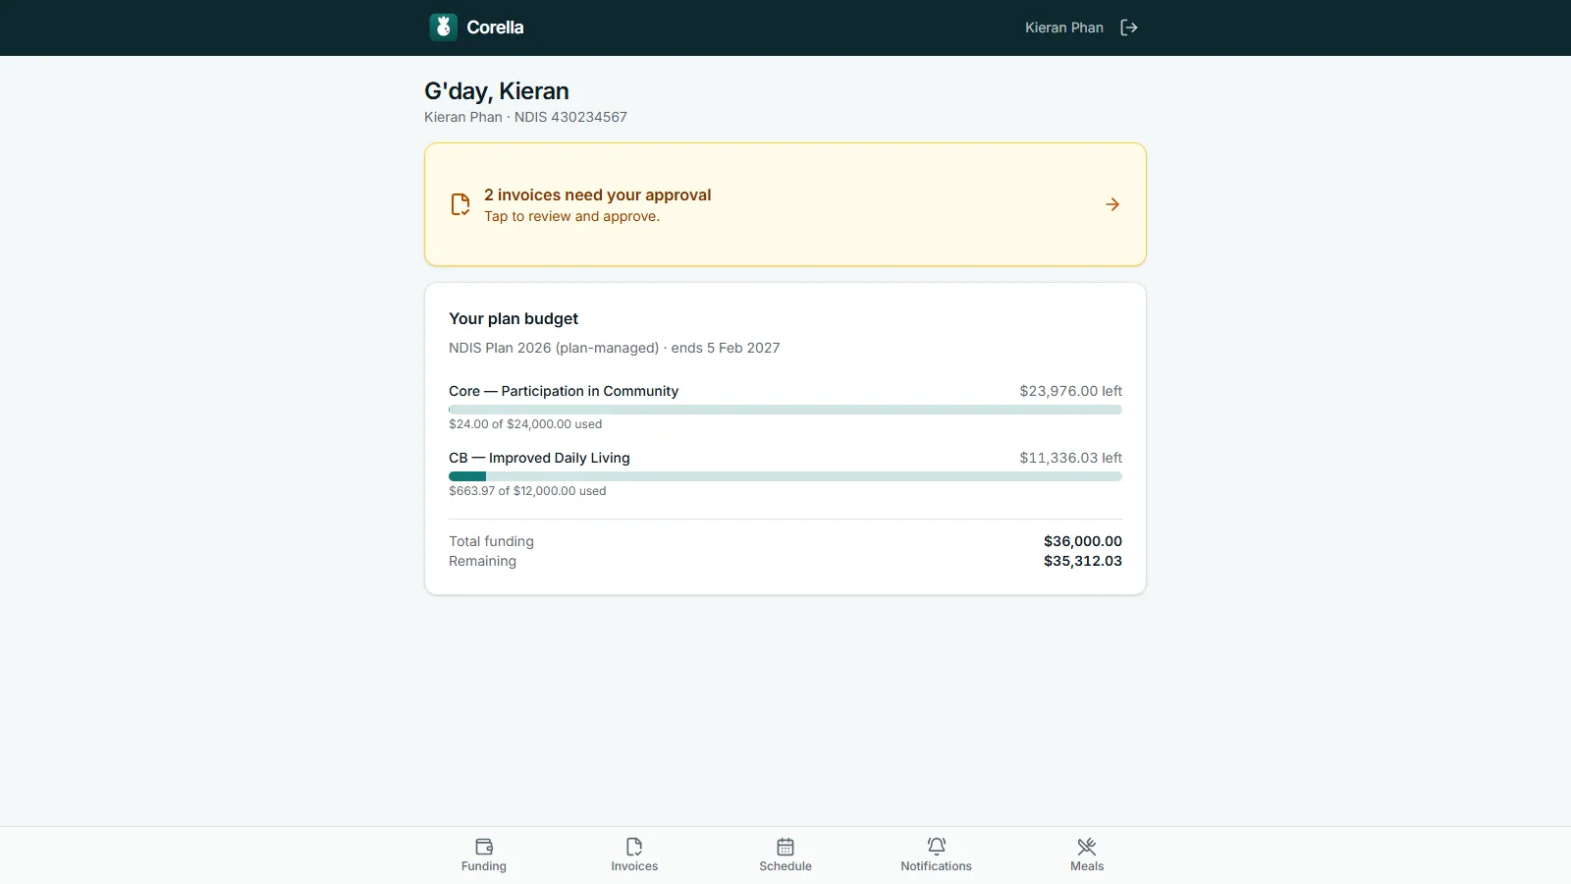The height and width of the screenshot is (884, 1571).
Task: Go to the Meals tab label
Action: point(1087,866)
